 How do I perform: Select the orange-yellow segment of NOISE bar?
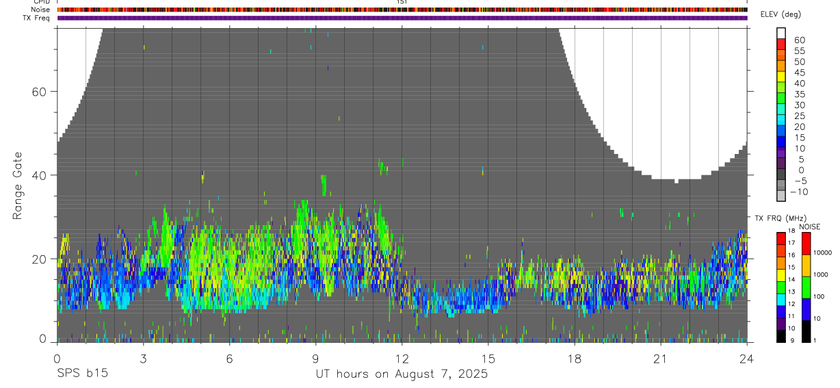coord(806,265)
